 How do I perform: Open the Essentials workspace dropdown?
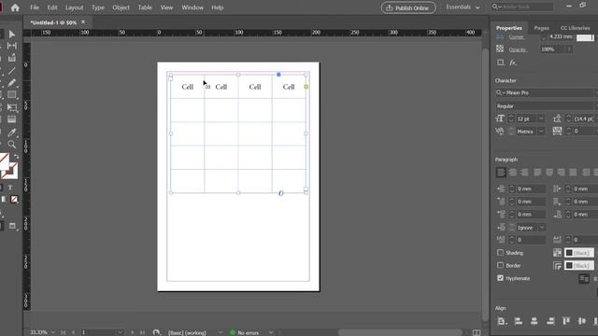pyautogui.click(x=463, y=7)
